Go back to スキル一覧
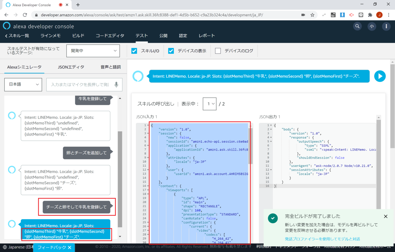This screenshot has width=395, height=252. (17, 36)
